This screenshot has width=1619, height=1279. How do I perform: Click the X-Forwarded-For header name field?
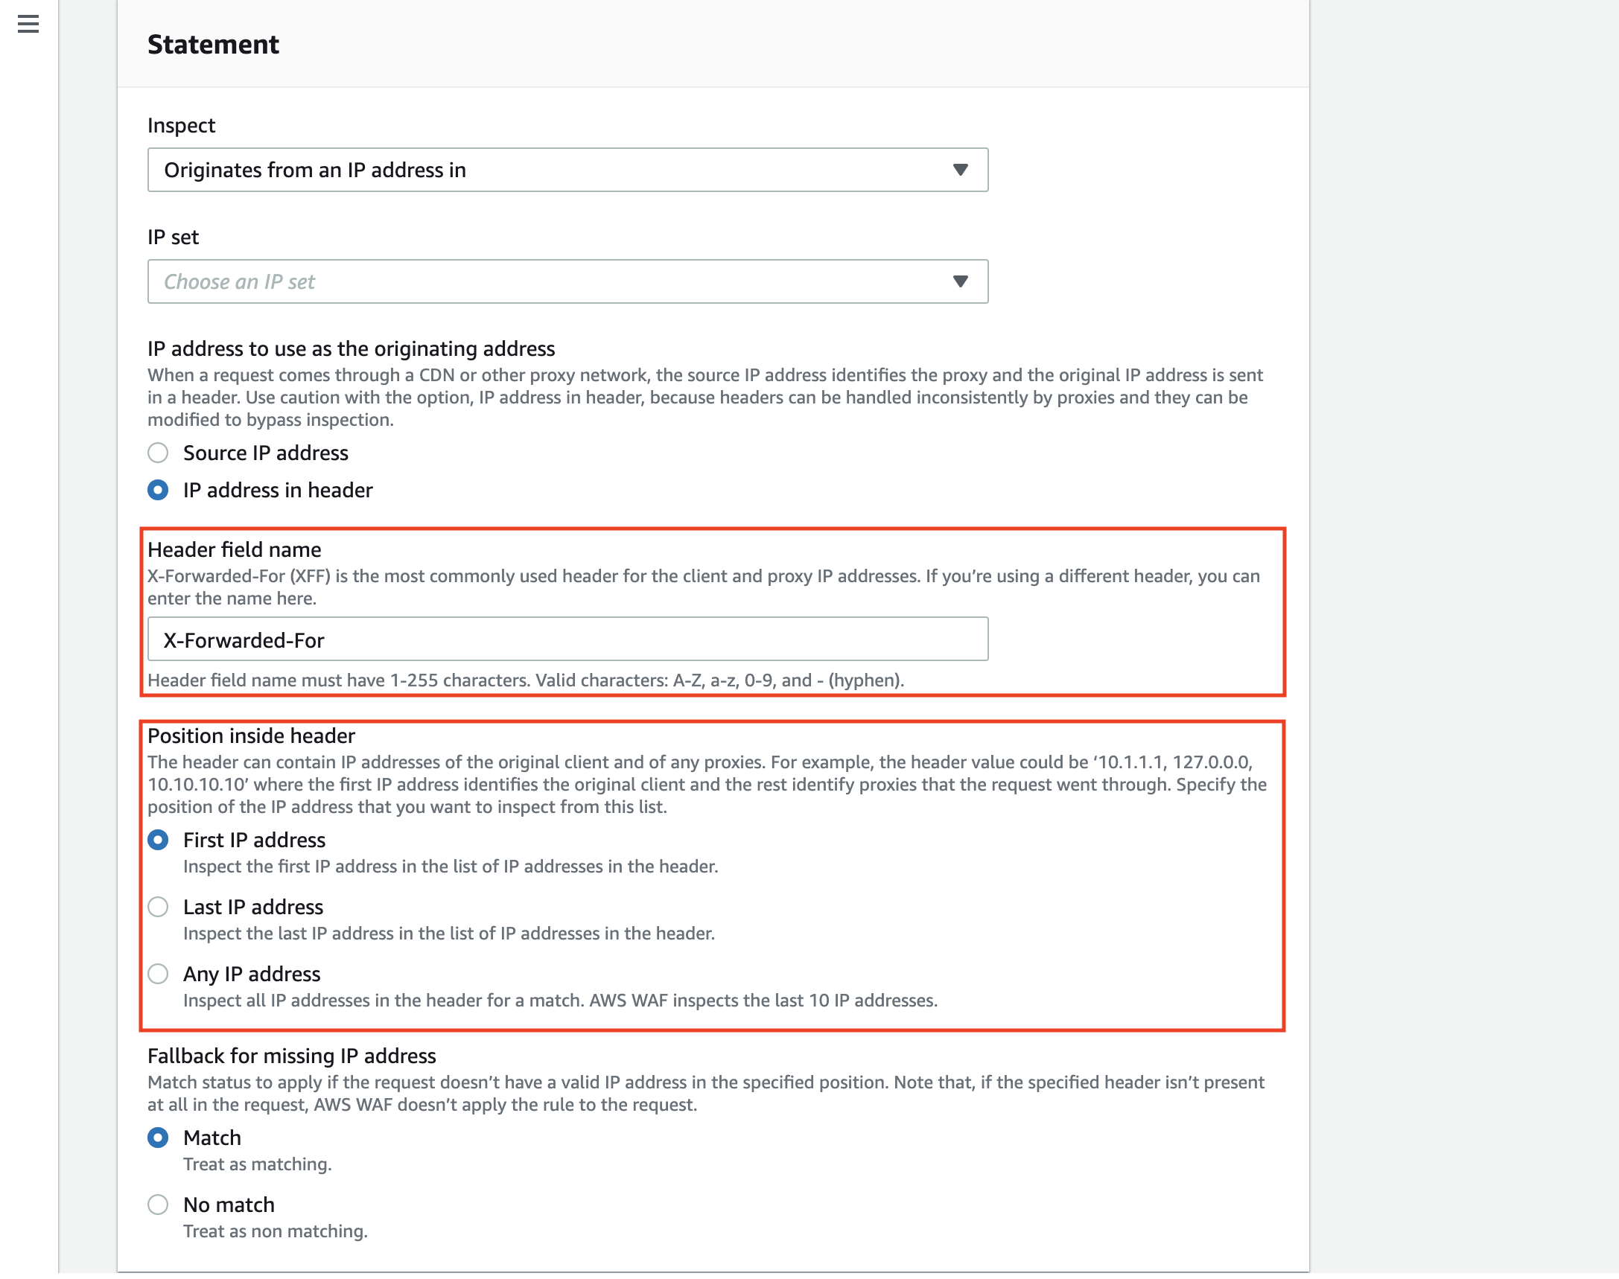click(567, 639)
